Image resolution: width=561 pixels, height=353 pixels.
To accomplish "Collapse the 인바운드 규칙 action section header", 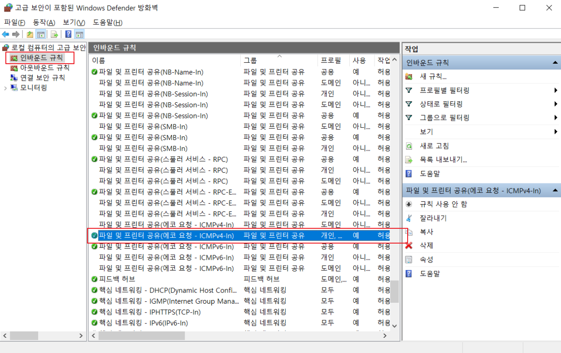I will point(481,63).
